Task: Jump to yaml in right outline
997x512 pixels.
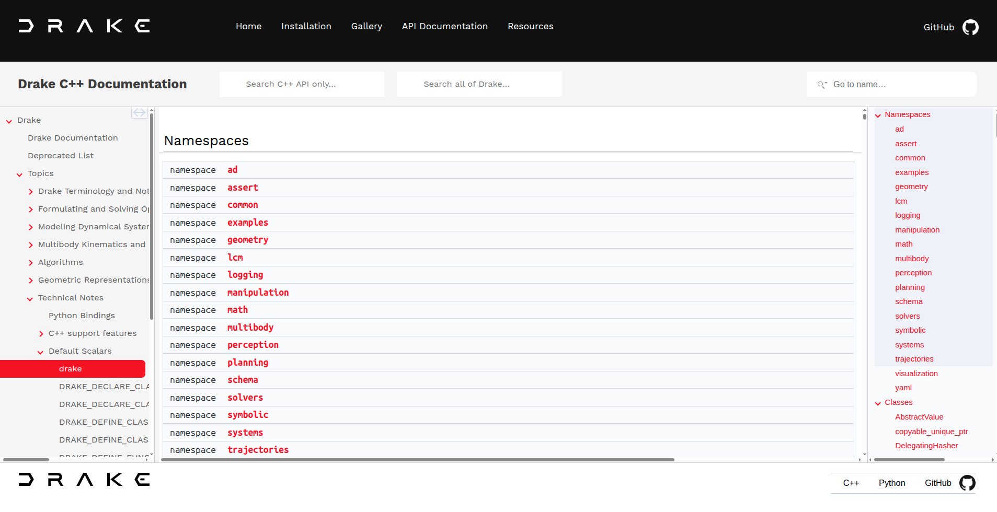Action: pos(903,388)
